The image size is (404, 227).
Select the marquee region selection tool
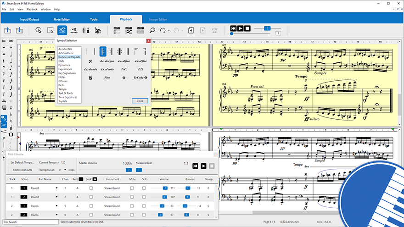(x=50, y=30)
